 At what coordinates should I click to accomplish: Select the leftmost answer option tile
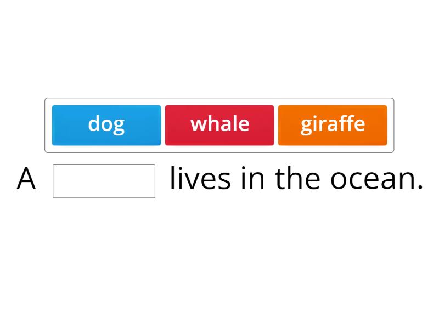point(106,125)
